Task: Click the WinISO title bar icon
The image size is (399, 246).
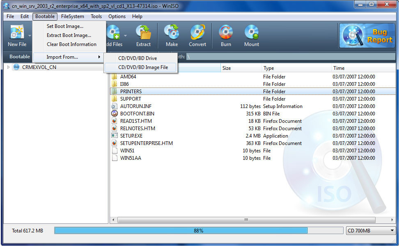Action: 6,6
